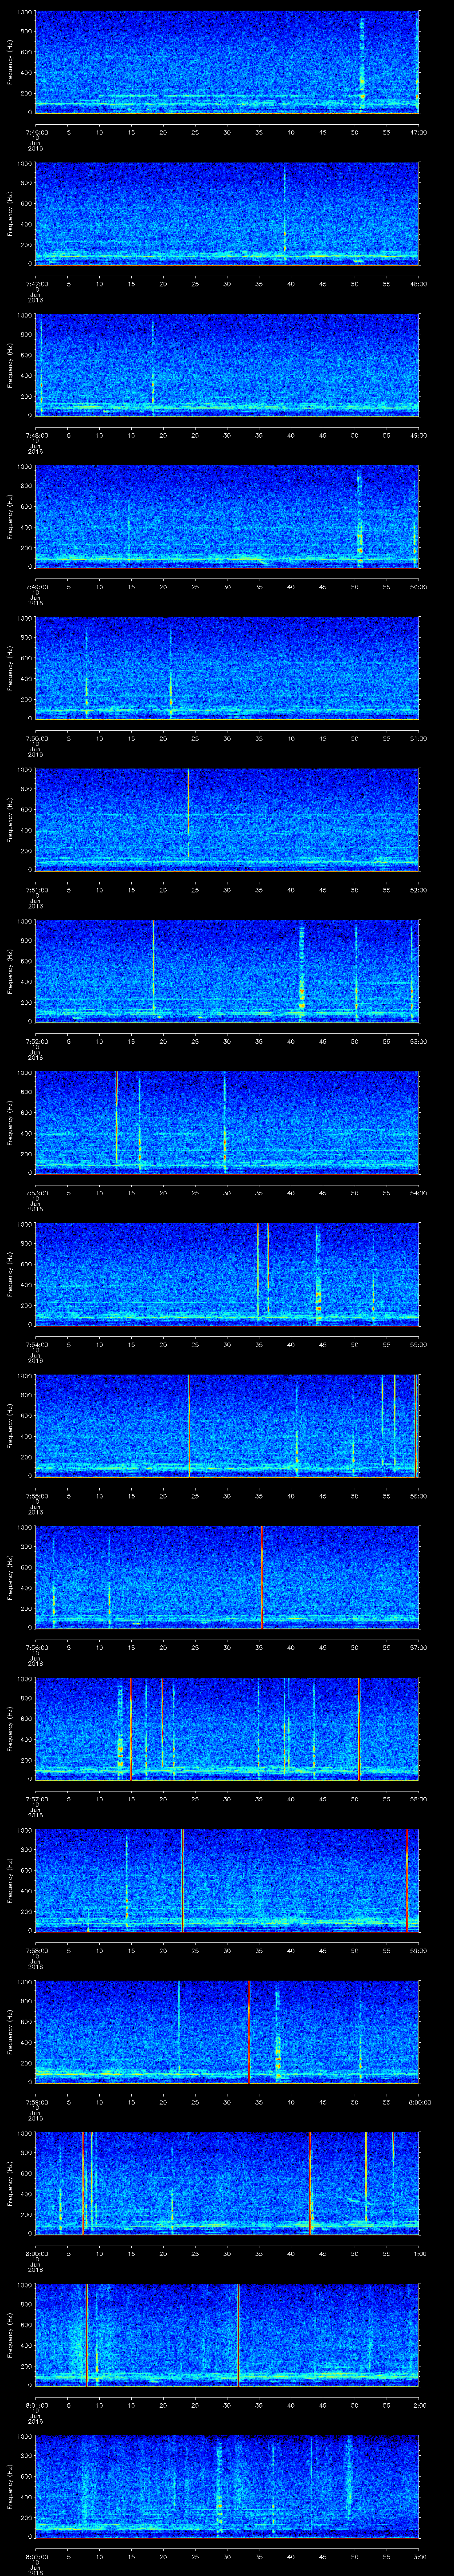Click the "50:00" end time label
454x2576 pixels.
click(418, 587)
